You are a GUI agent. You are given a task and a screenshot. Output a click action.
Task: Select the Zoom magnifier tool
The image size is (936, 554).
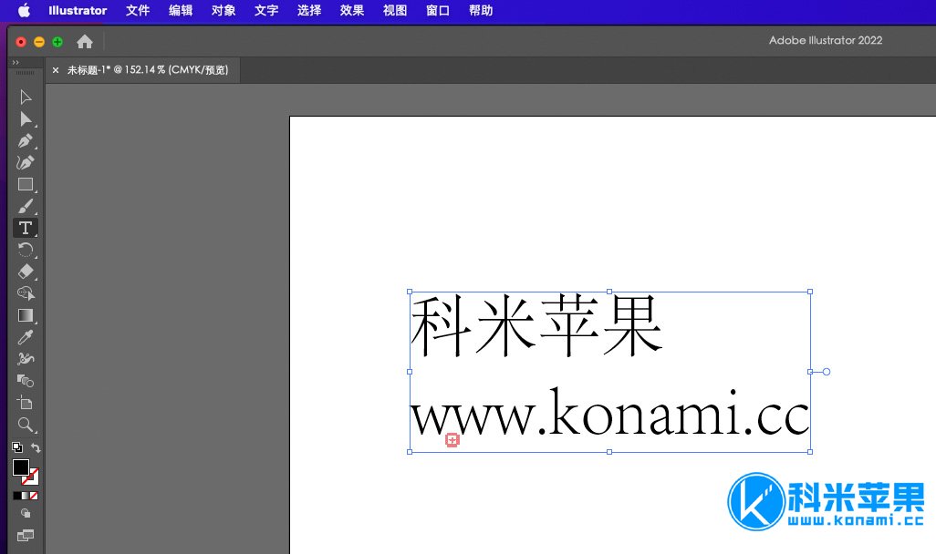pyautogui.click(x=25, y=425)
